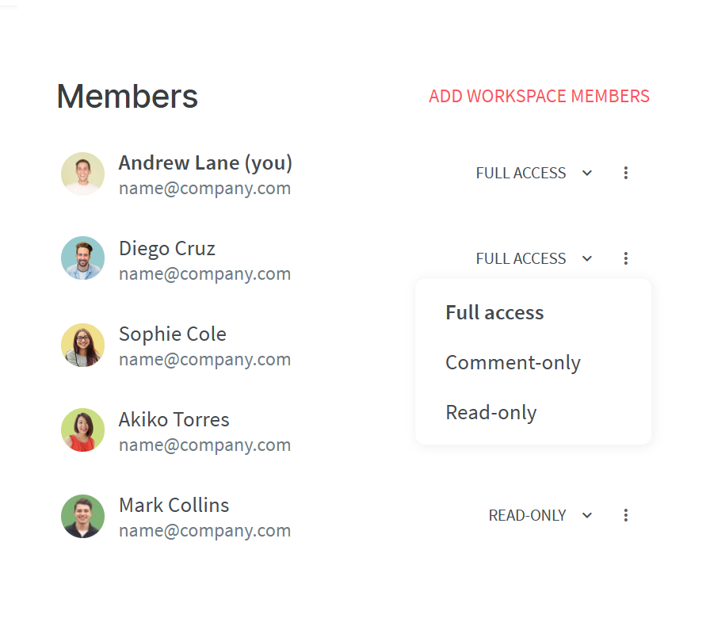The image size is (710, 634).
Task: Expand Andrew Lane's access chevron
Action: click(587, 173)
